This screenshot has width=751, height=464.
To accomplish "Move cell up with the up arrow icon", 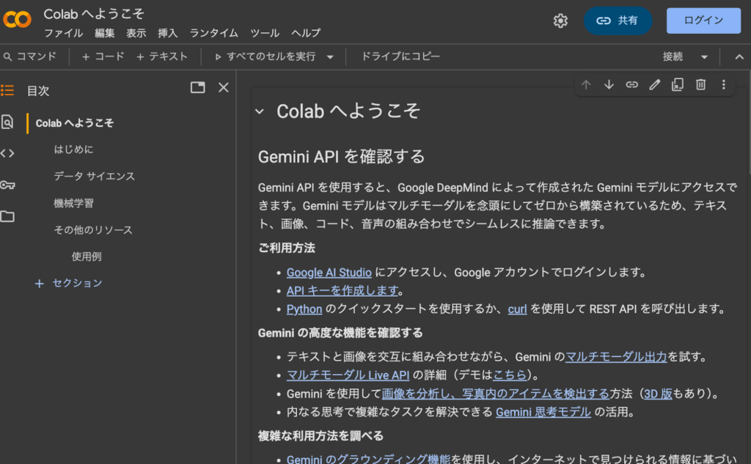I will pos(586,85).
